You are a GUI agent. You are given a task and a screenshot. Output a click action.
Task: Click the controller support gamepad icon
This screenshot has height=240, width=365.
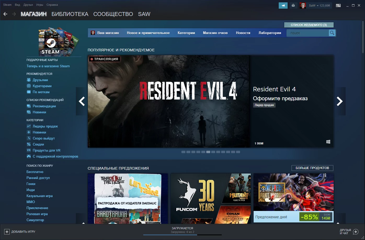[29, 156]
